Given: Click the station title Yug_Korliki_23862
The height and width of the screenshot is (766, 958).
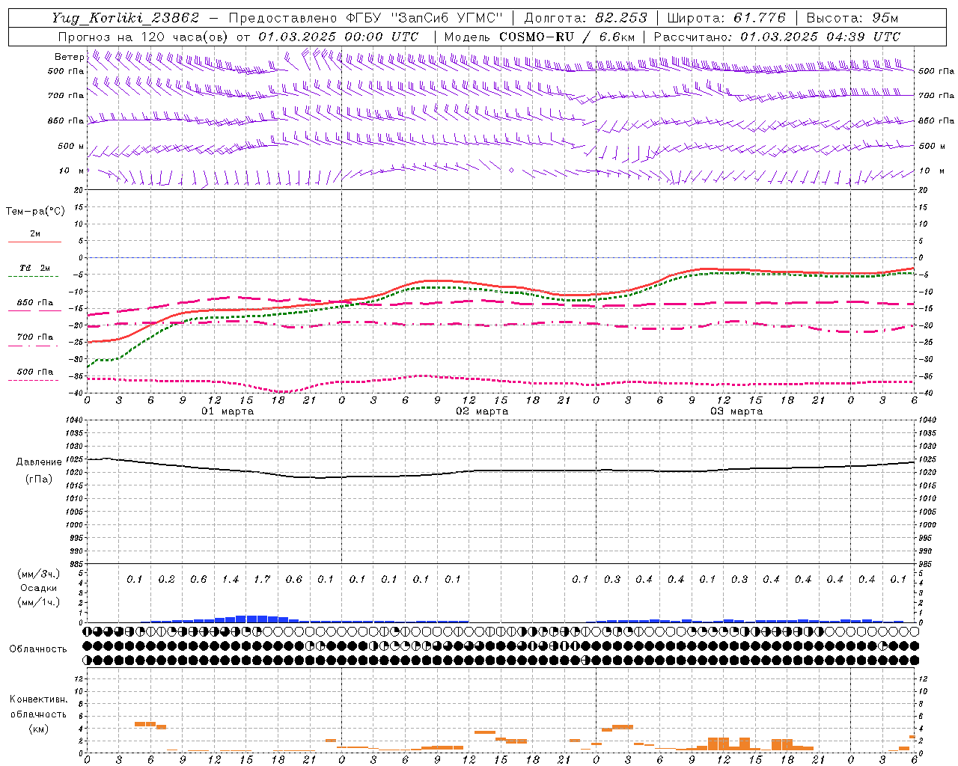Looking at the screenshot, I should pos(126,18).
